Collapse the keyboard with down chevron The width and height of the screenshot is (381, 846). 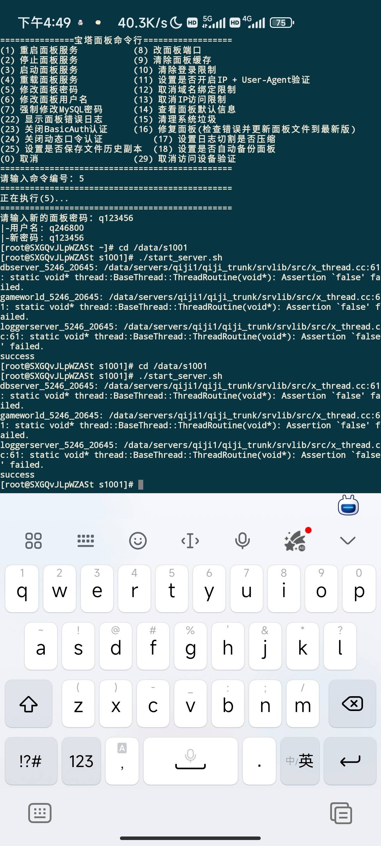coord(347,540)
